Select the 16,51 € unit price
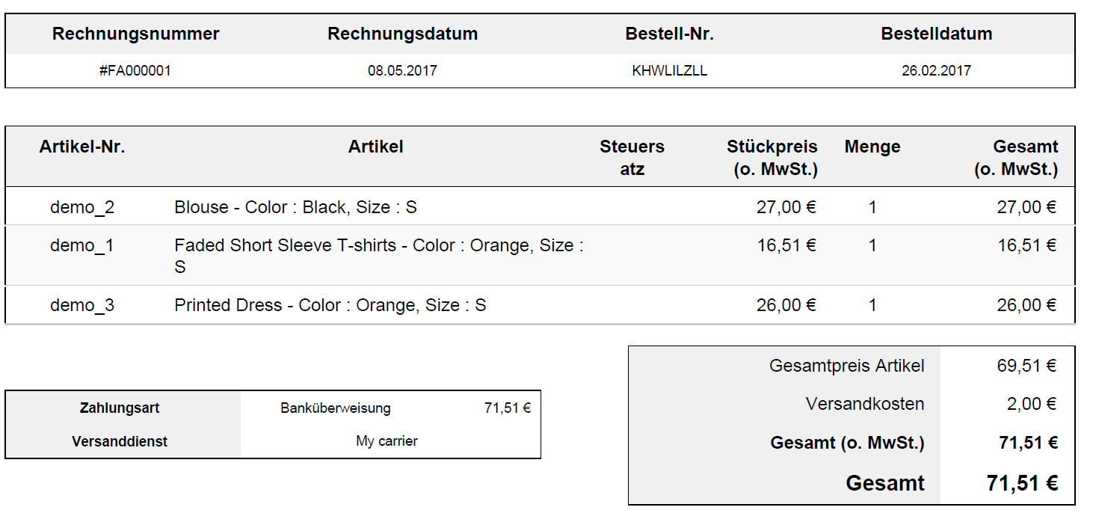Image resolution: width=1093 pixels, height=525 pixels. pyautogui.click(x=786, y=245)
